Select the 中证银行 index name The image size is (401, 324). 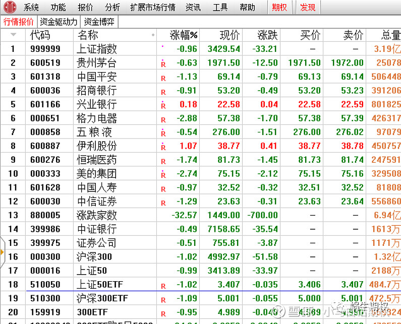tap(97, 229)
